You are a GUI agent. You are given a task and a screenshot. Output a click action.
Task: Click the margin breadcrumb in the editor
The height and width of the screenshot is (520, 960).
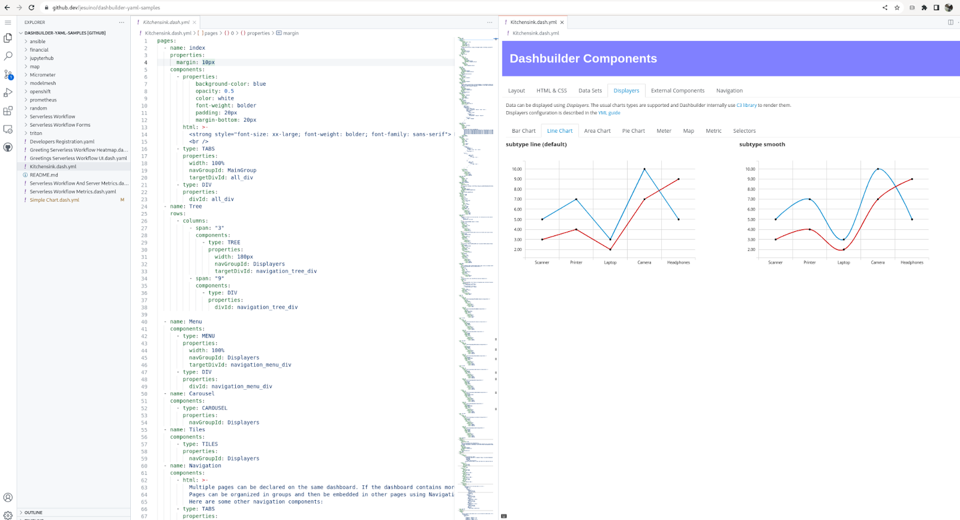pos(290,33)
